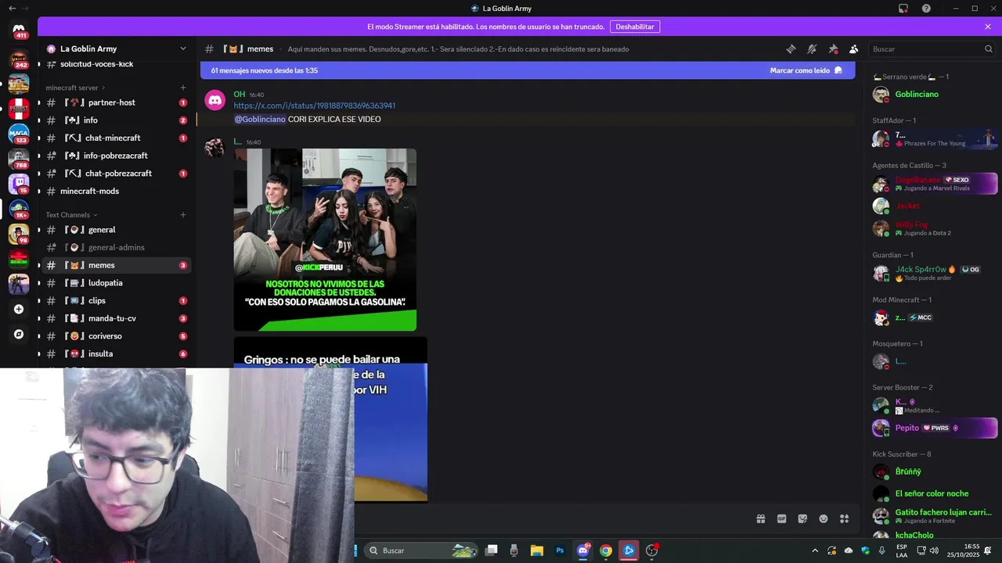Click the Add a Server plus icon

(x=19, y=309)
